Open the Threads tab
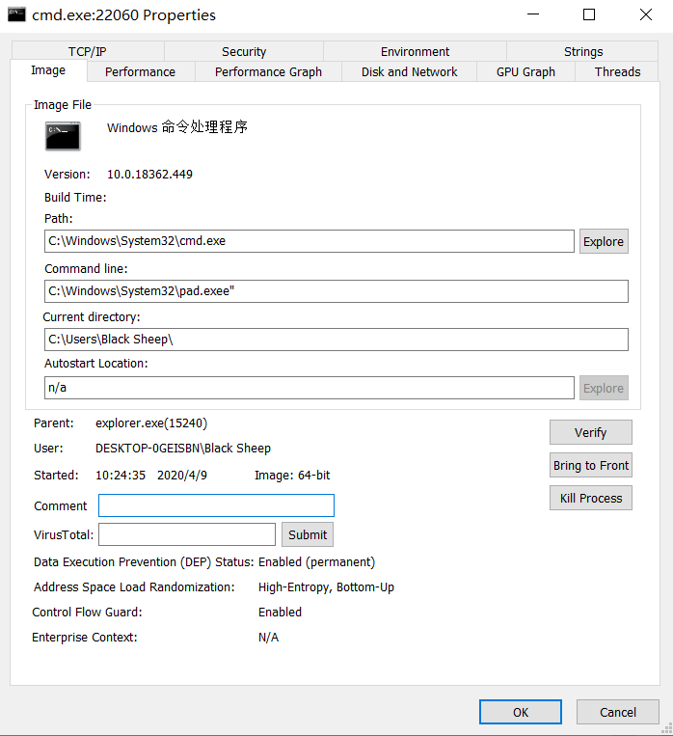 pyautogui.click(x=617, y=71)
